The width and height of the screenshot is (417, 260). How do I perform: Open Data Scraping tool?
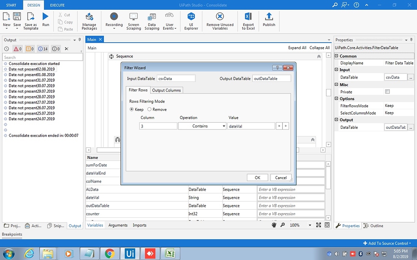(152, 20)
